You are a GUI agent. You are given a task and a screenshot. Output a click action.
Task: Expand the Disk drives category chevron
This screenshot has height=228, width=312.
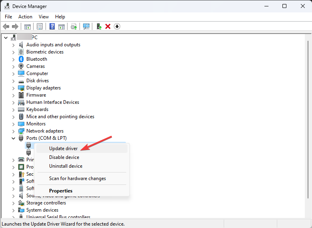tap(13, 81)
